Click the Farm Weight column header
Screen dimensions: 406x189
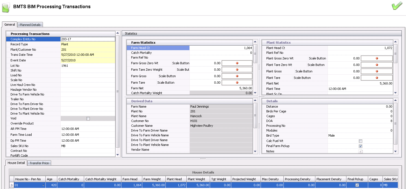[x=152, y=179]
